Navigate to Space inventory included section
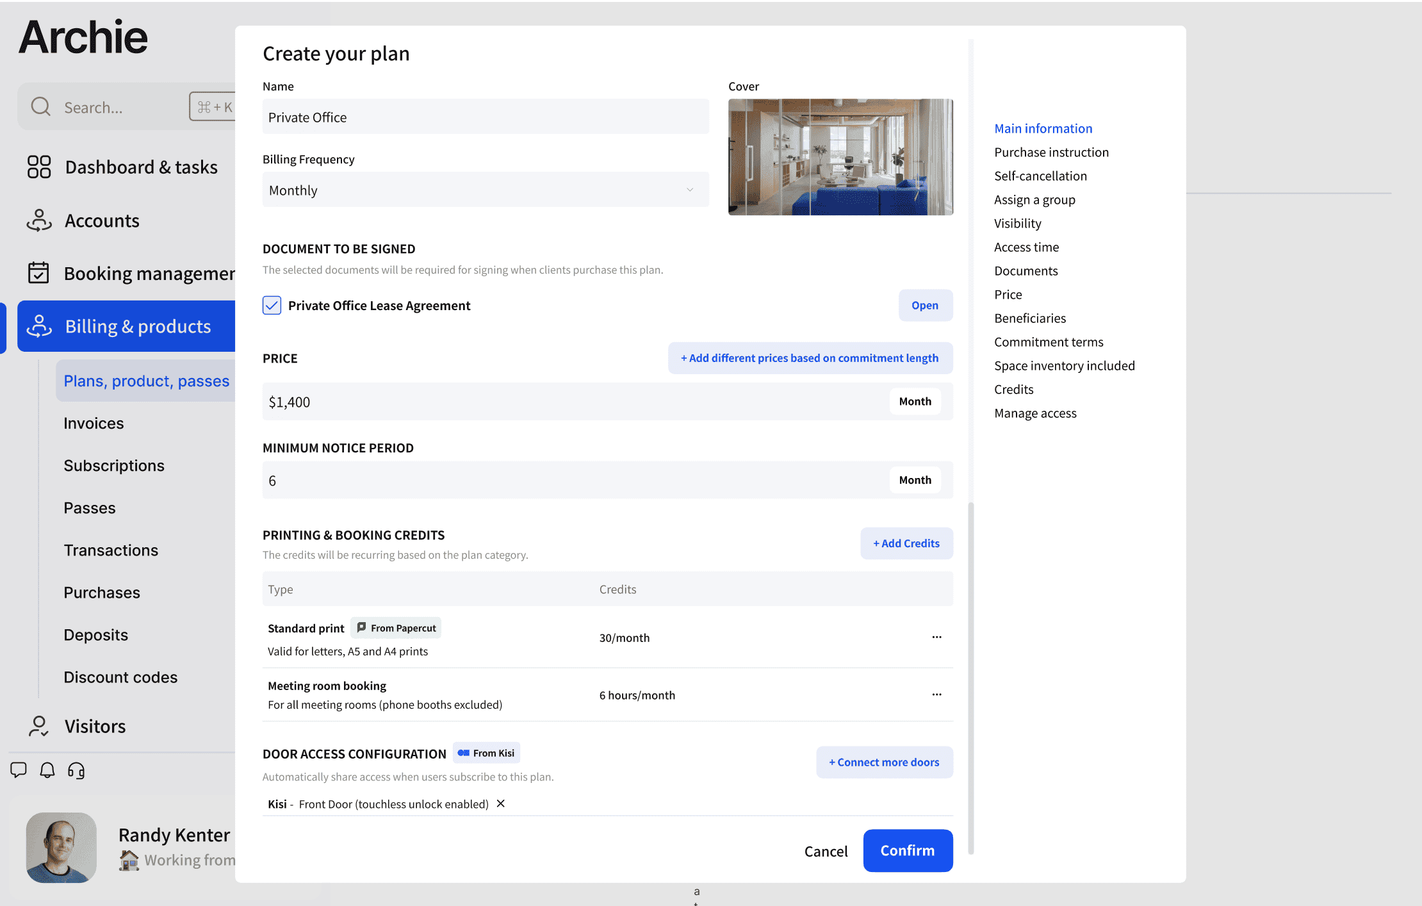Viewport: 1422px width, 906px height. (x=1065, y=365)
